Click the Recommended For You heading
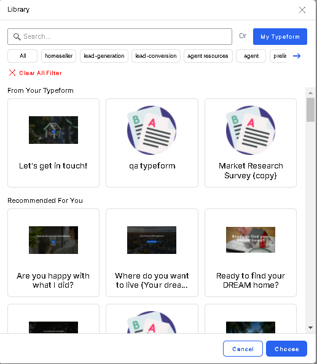Viewport: 317px width, 364px height. pyautogui.click(x=45, y=200)
